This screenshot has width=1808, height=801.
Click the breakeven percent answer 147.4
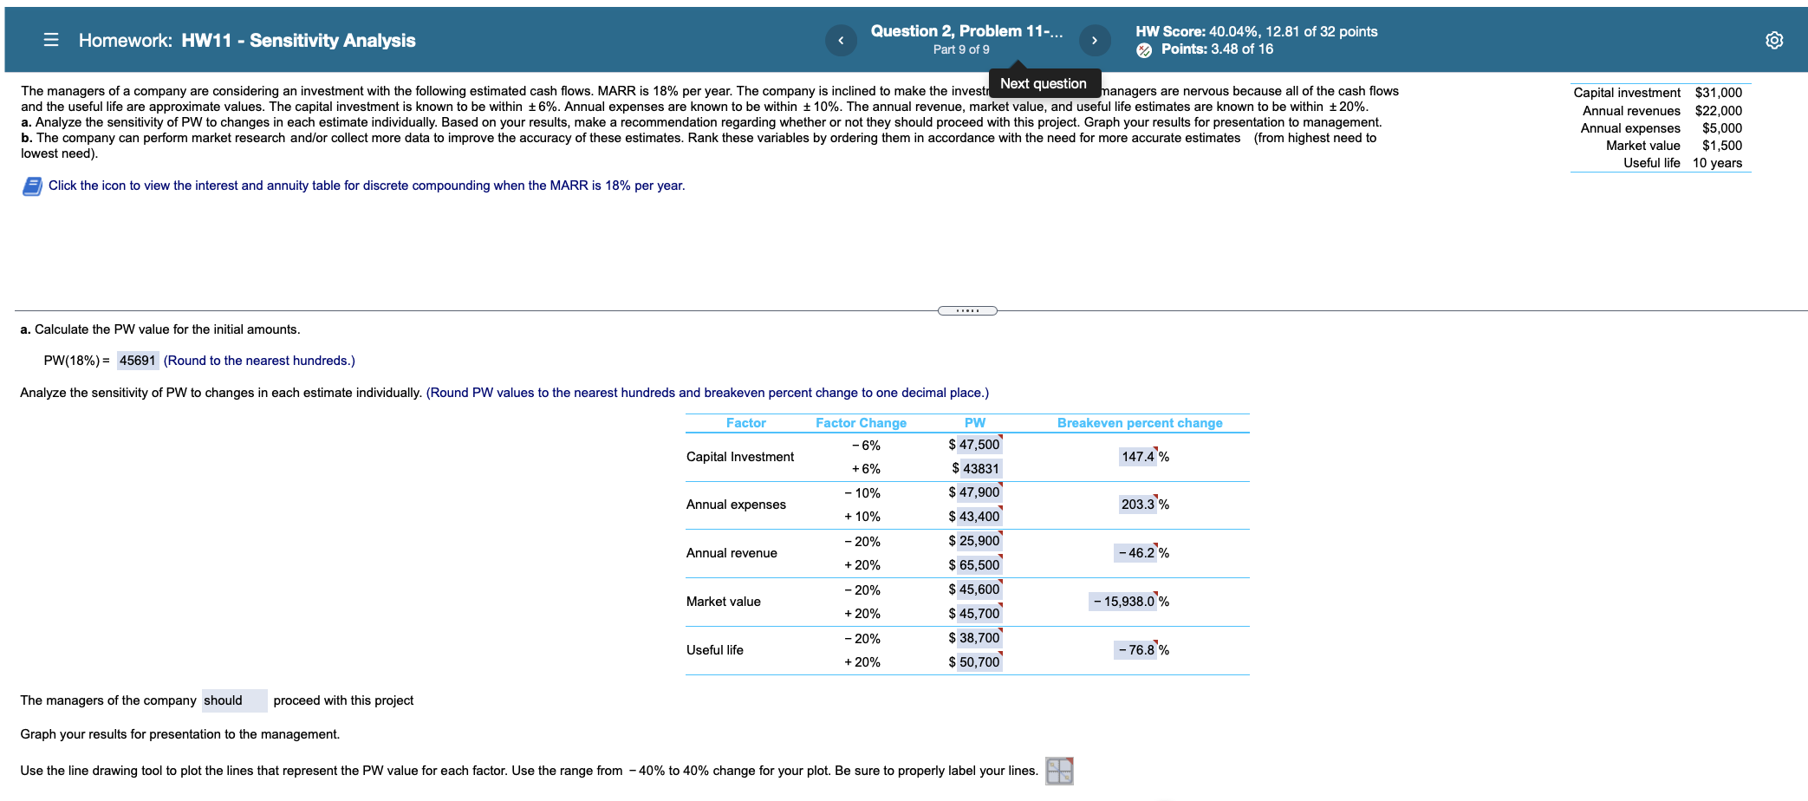1137,456
